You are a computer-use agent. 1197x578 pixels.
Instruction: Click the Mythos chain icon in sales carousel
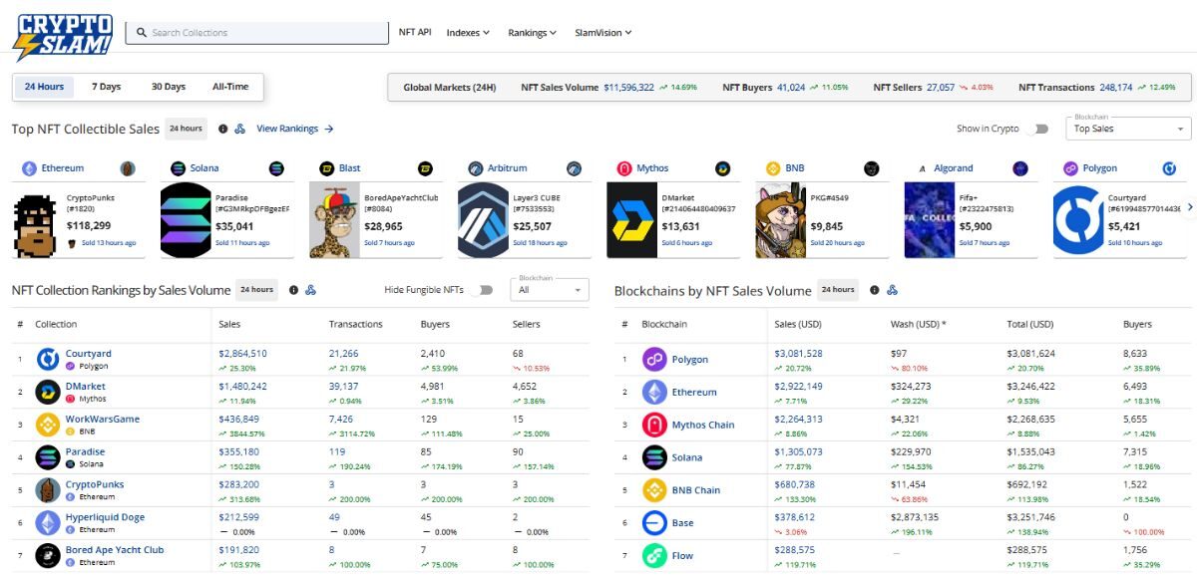(x=624, y=168)
